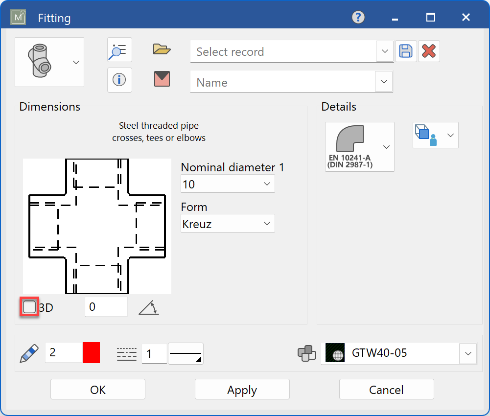Expand the fitting type picker dropdown
490x416 pixels.
76,62
